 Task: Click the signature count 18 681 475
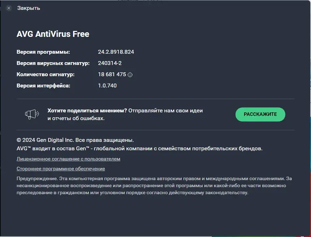coord(112,75)
